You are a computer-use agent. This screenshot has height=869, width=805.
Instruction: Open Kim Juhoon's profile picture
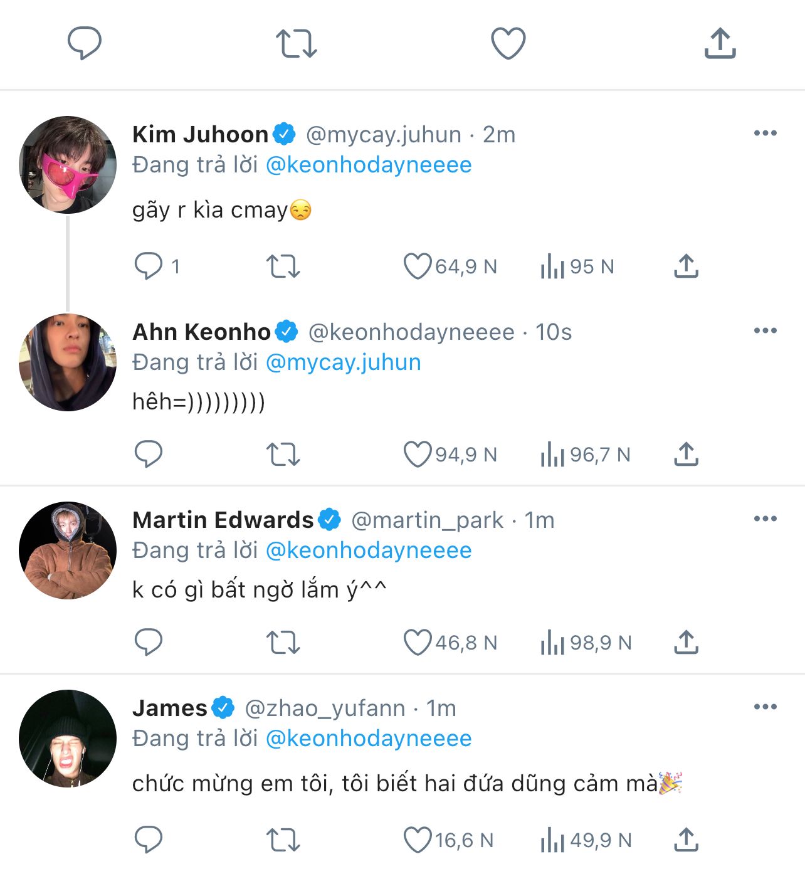point(68,165)
